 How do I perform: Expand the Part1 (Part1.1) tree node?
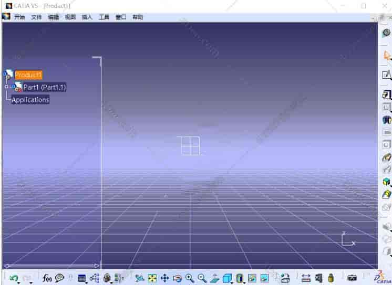click(7, 87)
